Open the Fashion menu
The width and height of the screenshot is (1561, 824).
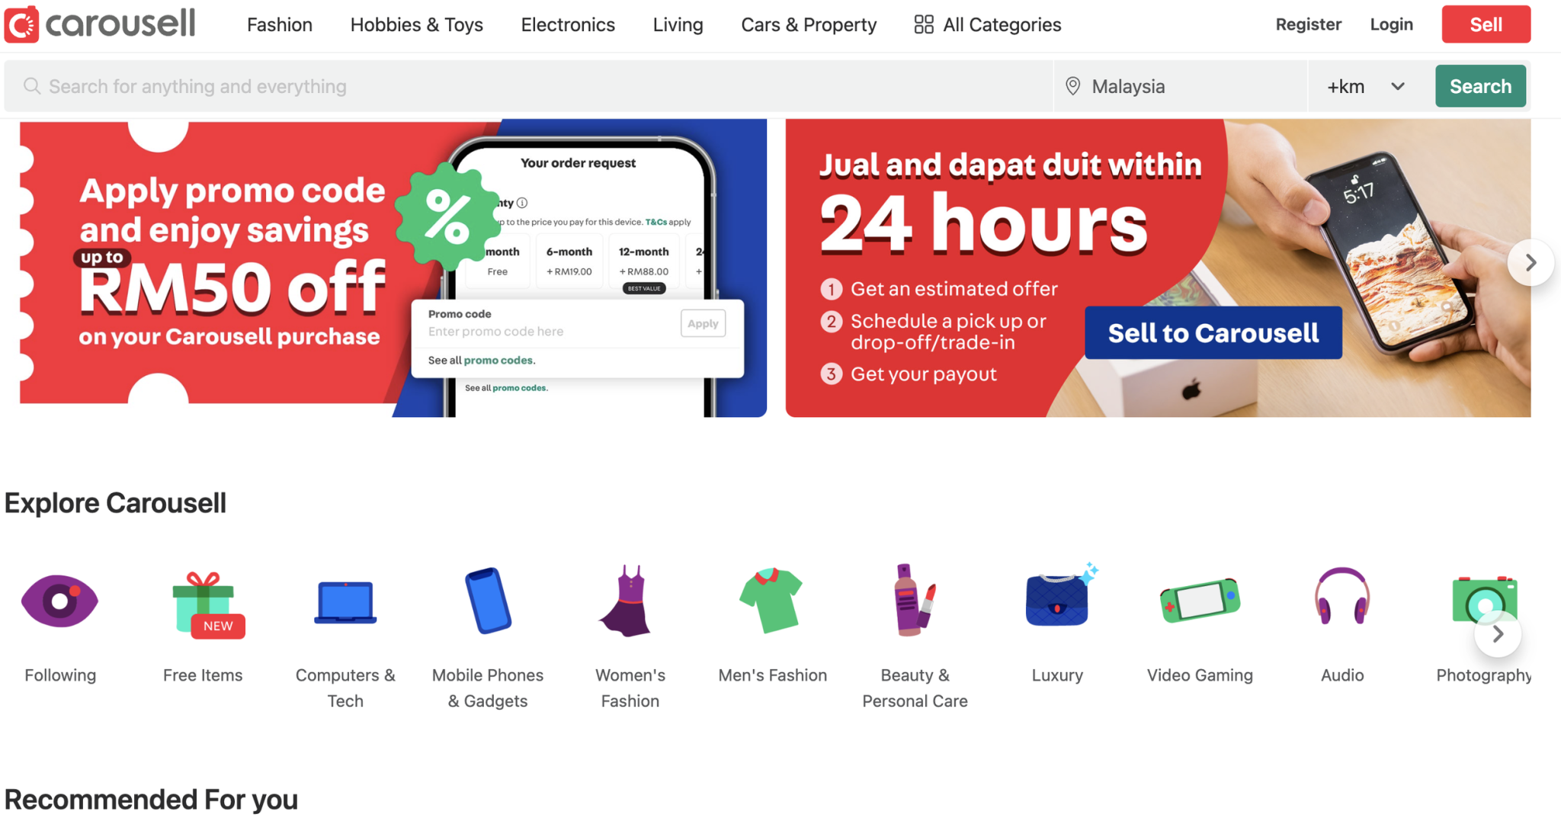coord(280,24)
